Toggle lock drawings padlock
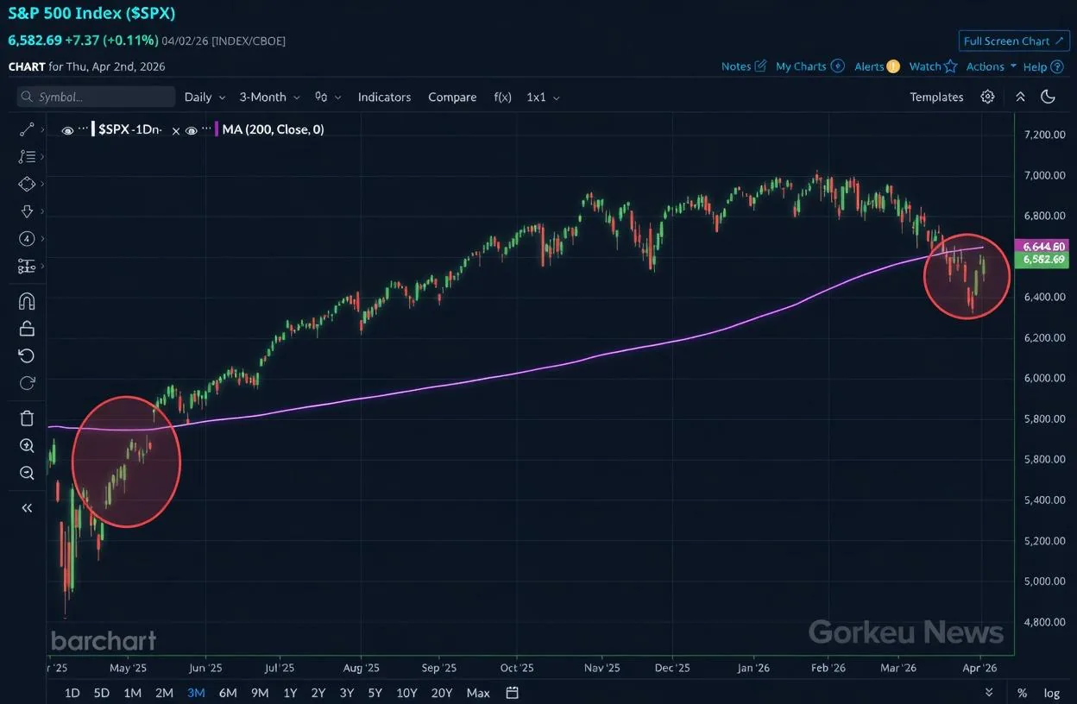 (27, 328)
